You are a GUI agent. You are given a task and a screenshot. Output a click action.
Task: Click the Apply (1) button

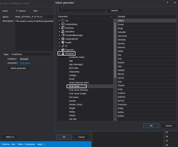click(x=10, y=137)
